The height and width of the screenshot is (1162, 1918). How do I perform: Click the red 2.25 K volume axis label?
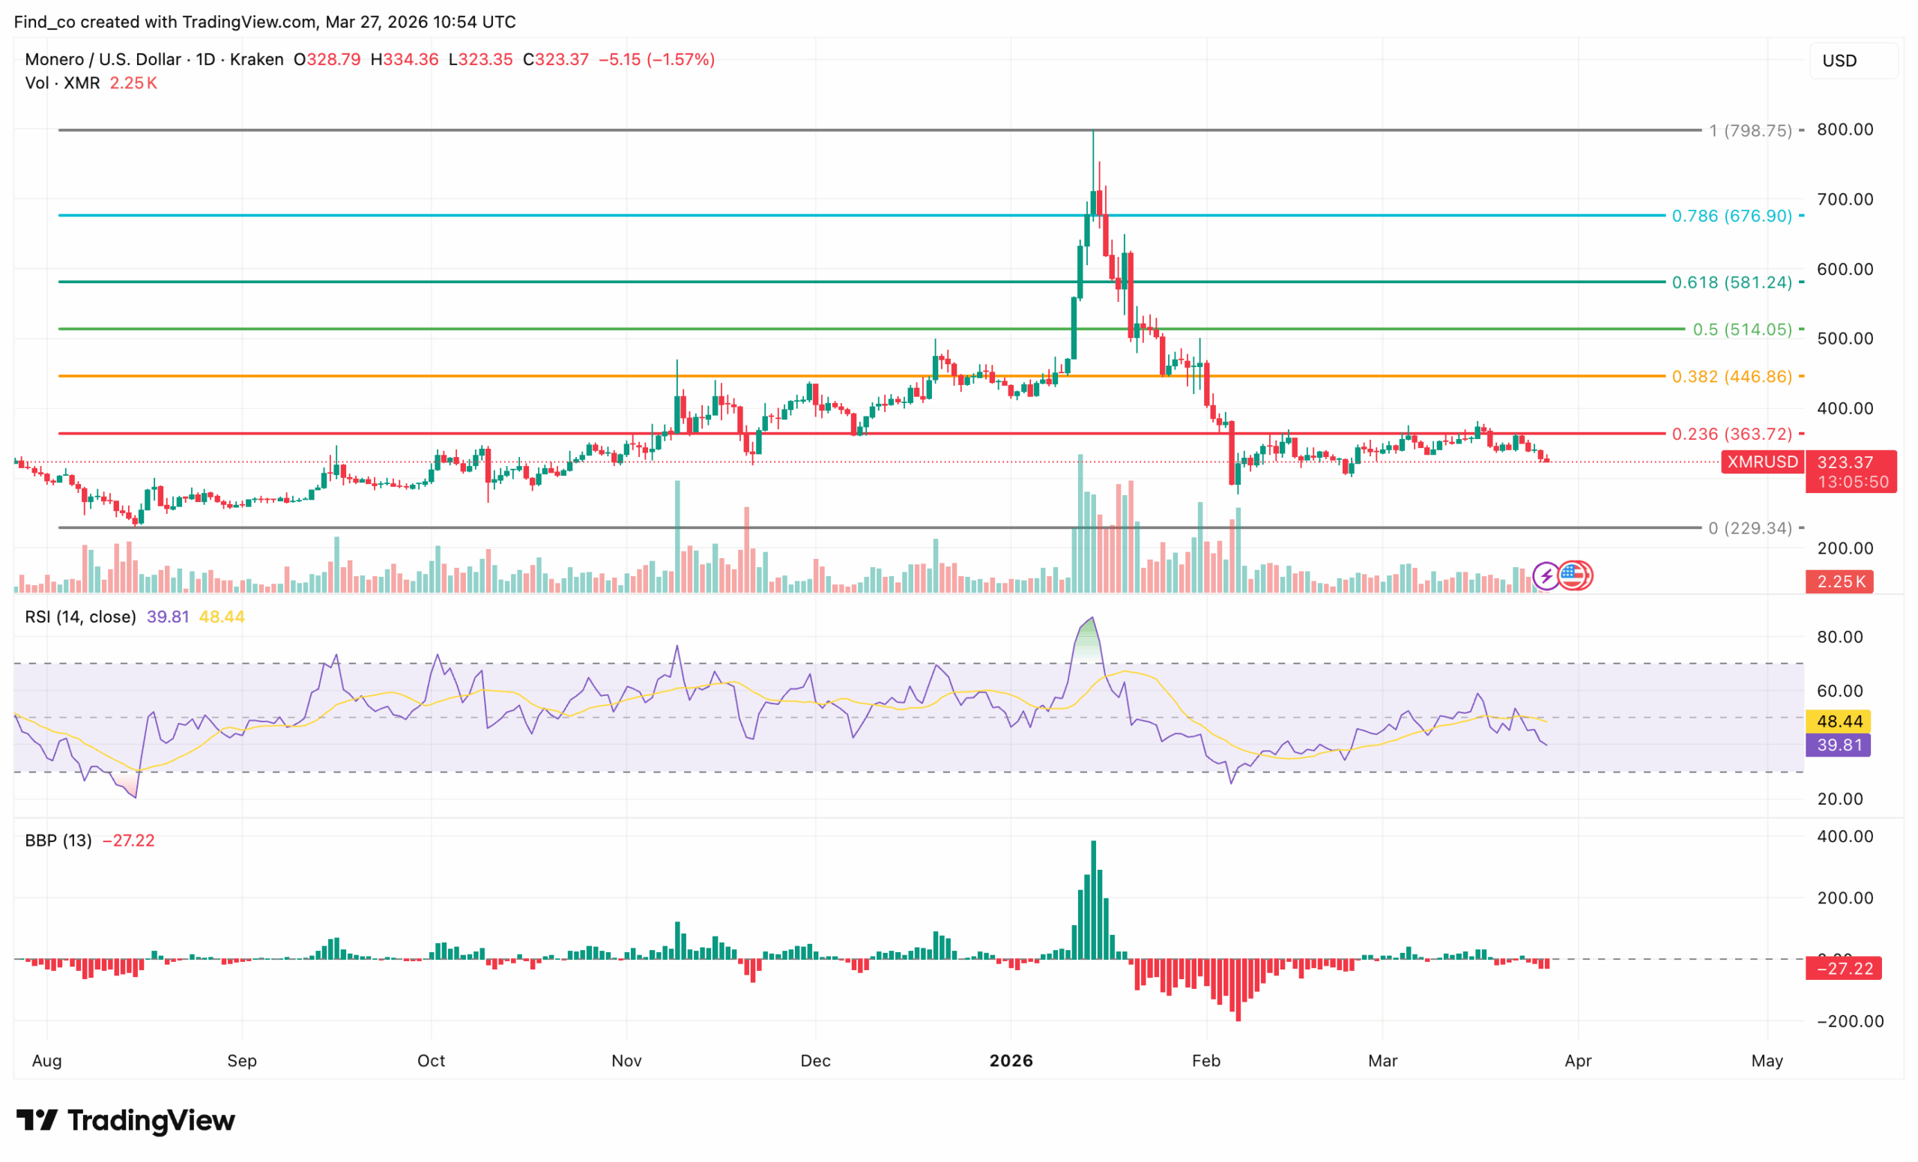pyautogui.click(x=1840, y=582)
